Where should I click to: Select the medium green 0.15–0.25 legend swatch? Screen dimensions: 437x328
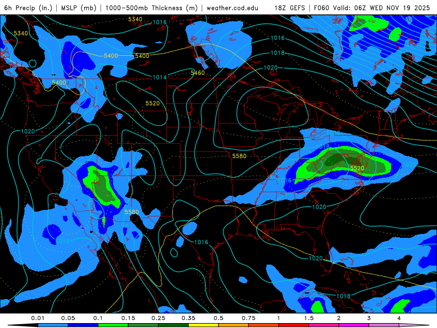pos(143,325)
